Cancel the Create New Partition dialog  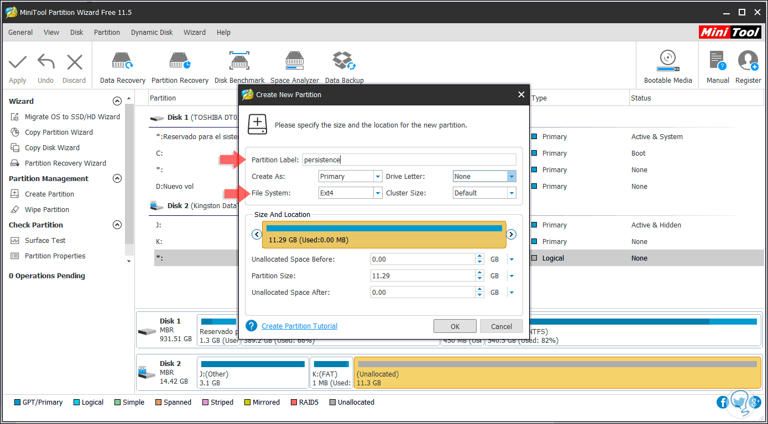[x=501, y=326]
